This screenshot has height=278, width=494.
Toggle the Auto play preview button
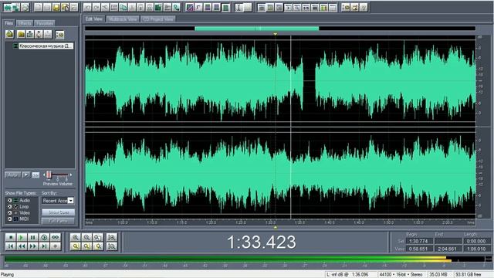(12, 175)
